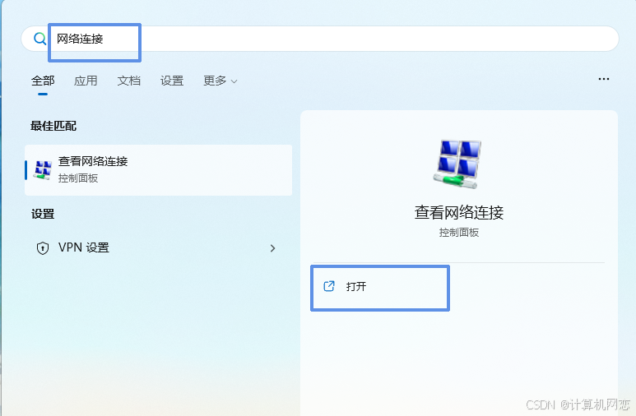Image resolution: width=636 pixels, height=416 pixels.
Task: Click the open-external icon beside 打开
Action: pos(329,286)
